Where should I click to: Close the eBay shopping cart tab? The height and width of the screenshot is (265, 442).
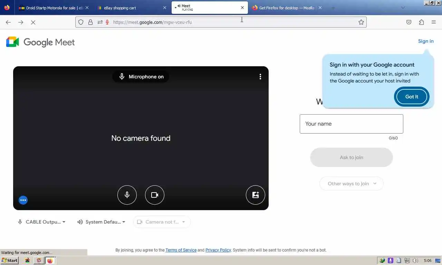[165, 8]
